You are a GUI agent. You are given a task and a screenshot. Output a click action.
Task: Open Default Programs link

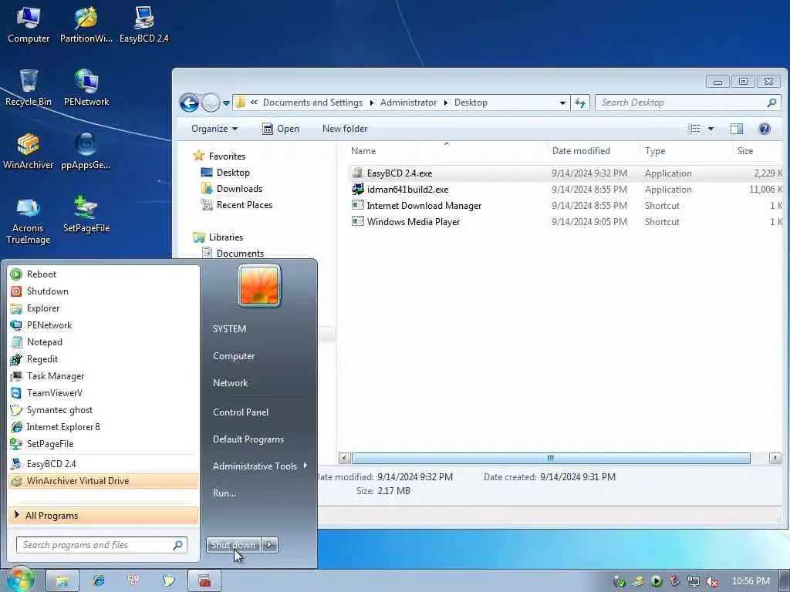pyautogui.click(x=248, y=439)
